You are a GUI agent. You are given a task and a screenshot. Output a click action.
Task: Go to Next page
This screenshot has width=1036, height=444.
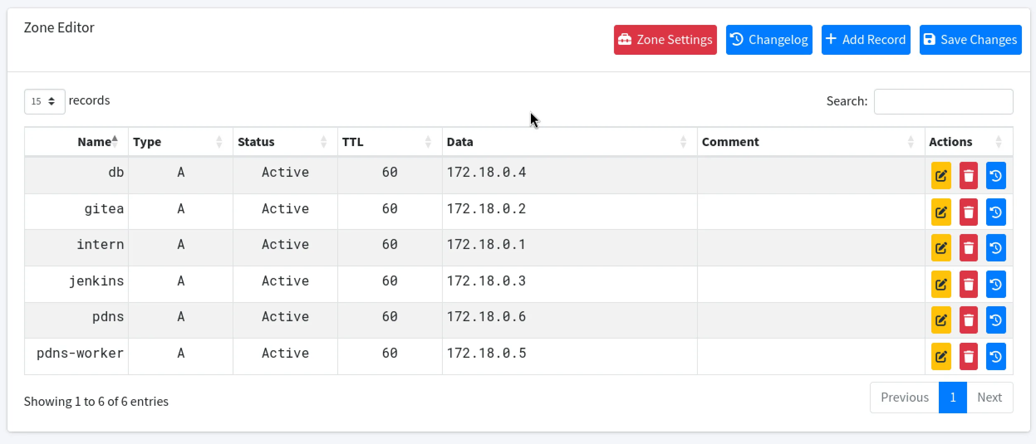tap(990, 398)
